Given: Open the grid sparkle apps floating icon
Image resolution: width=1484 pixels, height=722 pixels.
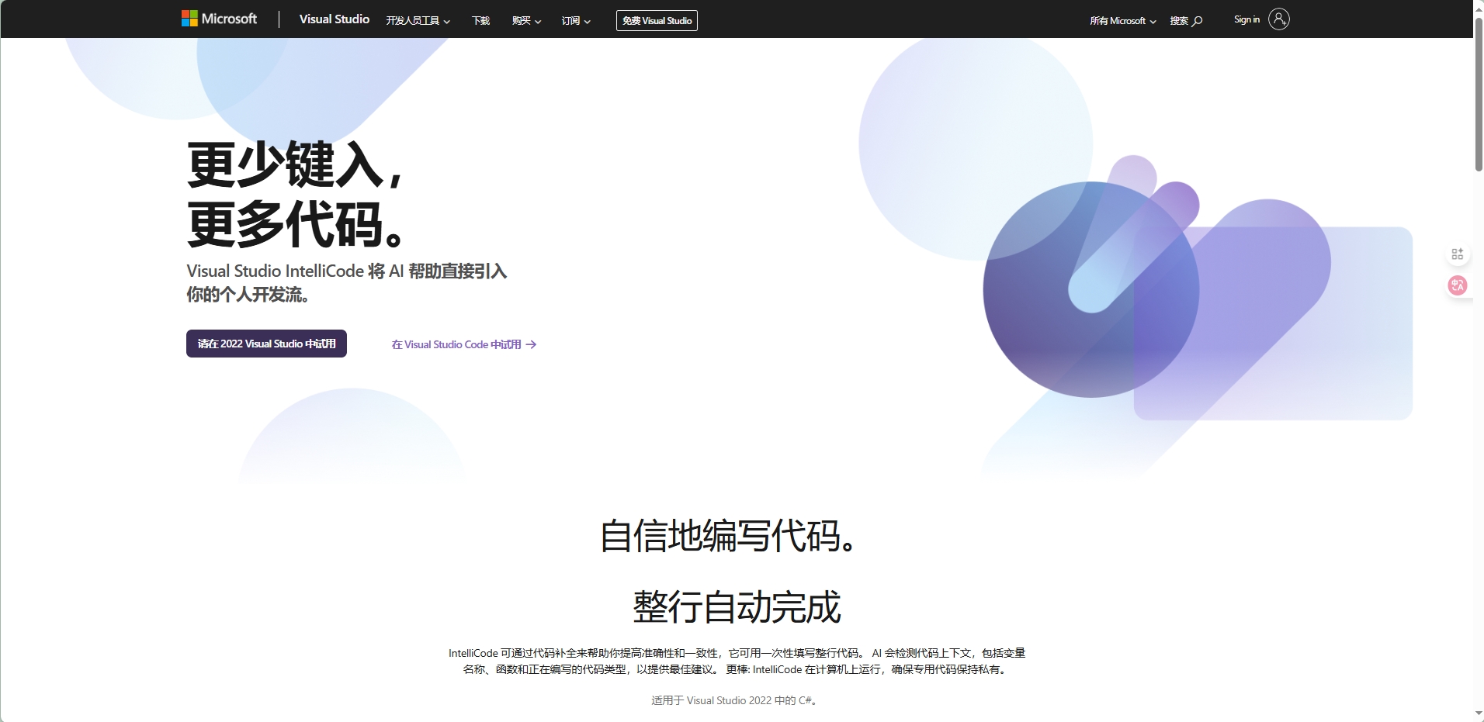Looking at the screenshot, I should click(1457, 254).
